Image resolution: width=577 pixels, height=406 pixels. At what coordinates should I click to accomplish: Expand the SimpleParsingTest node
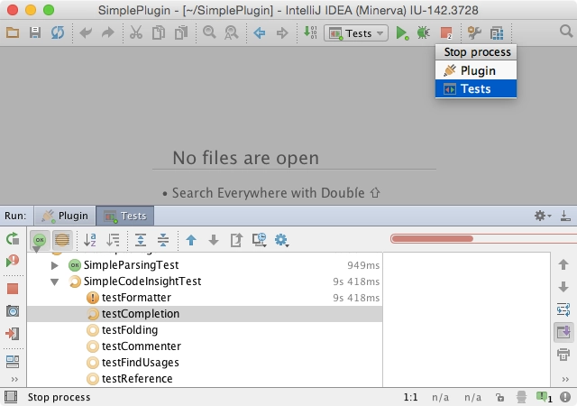(x=54, y=265)
